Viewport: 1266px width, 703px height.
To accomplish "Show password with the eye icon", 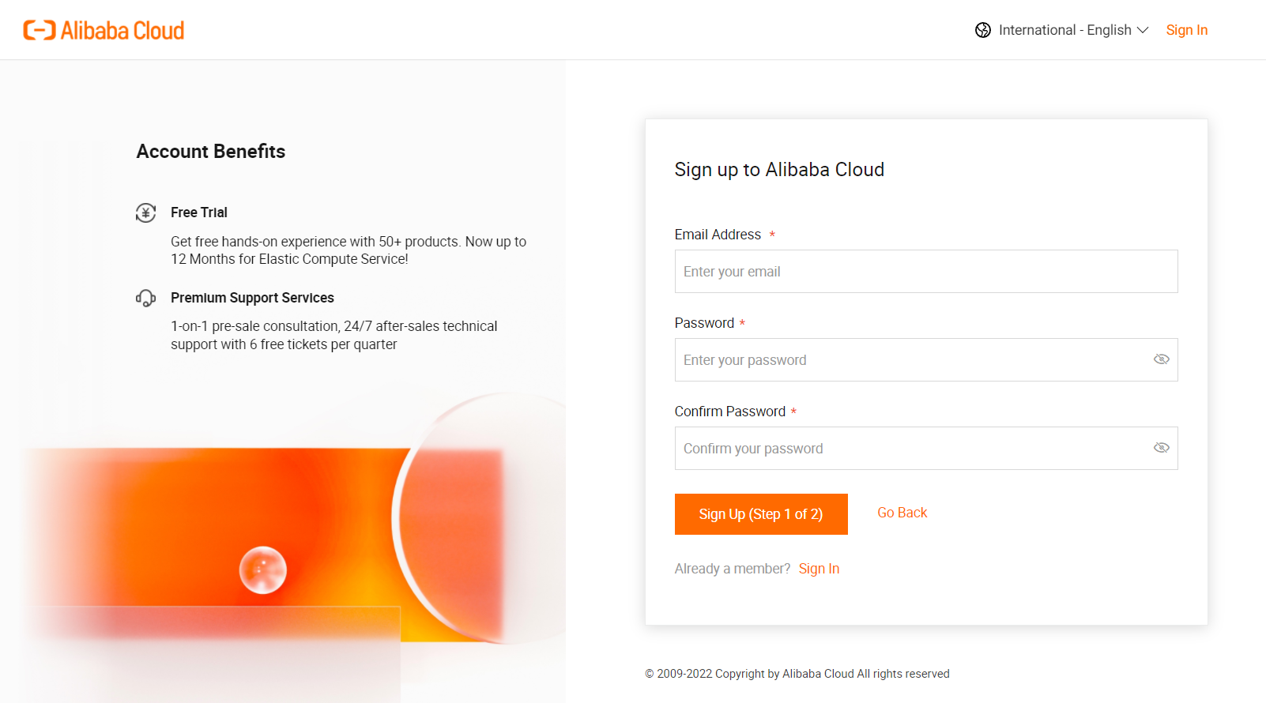I will tap(1161, 359).
